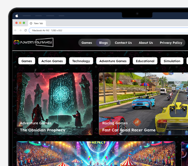Click the PowerTurboGames logo text
The image size is (188, 166).
36,42
